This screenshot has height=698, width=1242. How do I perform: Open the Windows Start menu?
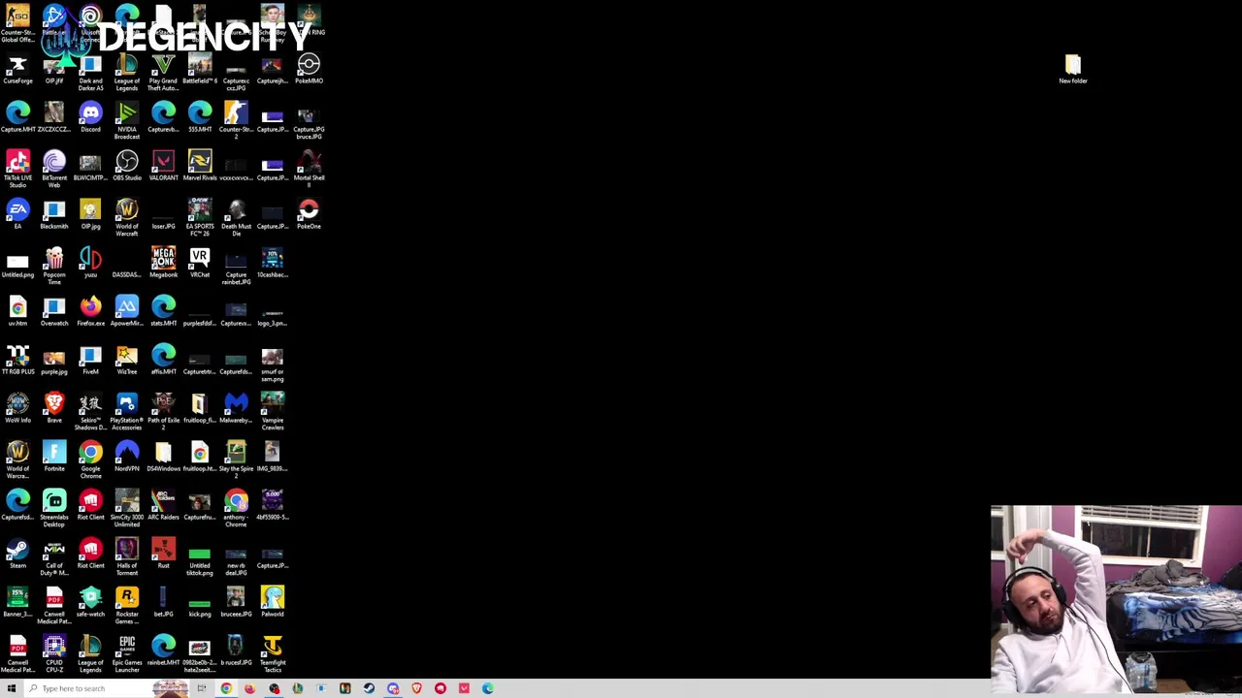click(11, 688)
